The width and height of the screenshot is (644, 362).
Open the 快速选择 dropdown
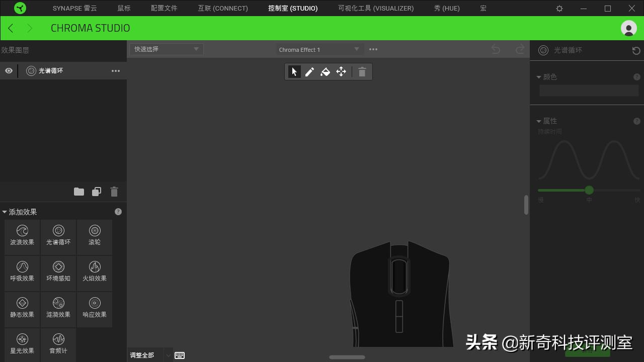(x=196, y=49)
